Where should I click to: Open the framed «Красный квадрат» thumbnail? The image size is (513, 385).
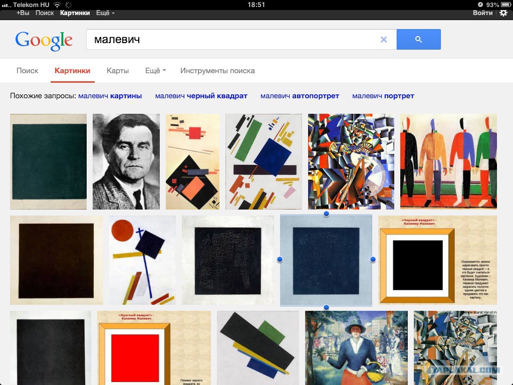154,348
